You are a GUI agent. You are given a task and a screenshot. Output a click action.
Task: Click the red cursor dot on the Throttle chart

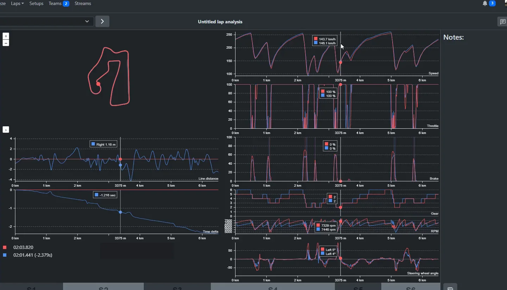[x=340, y=84]
